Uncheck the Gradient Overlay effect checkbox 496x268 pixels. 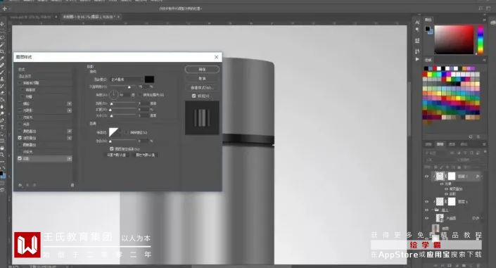coord(20,138)
